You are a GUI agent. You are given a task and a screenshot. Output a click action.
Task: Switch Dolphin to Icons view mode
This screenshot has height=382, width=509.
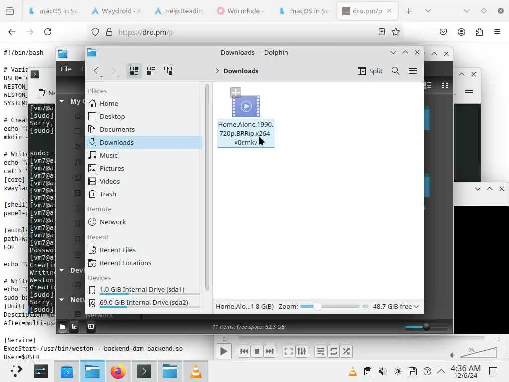134,71
